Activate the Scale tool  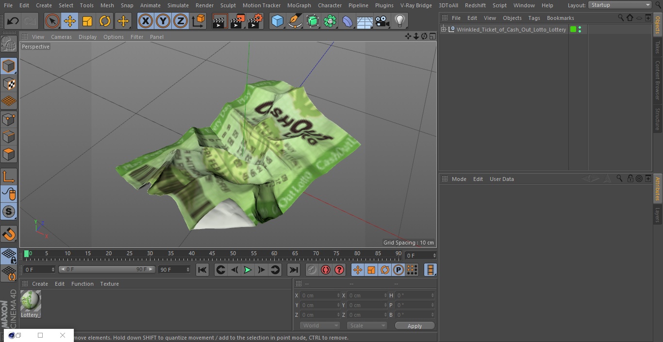coord(87,21)
